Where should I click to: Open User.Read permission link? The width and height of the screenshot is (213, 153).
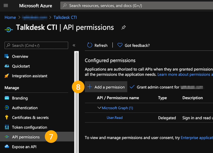115,118
